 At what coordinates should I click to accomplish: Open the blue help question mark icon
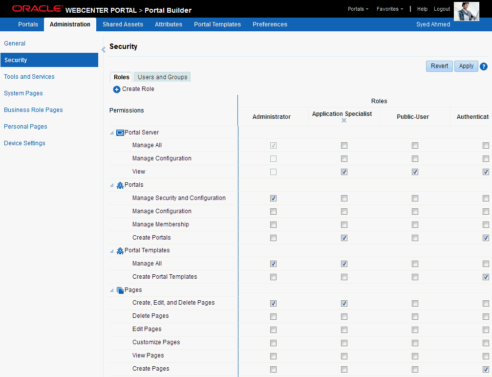click(484, 67)
